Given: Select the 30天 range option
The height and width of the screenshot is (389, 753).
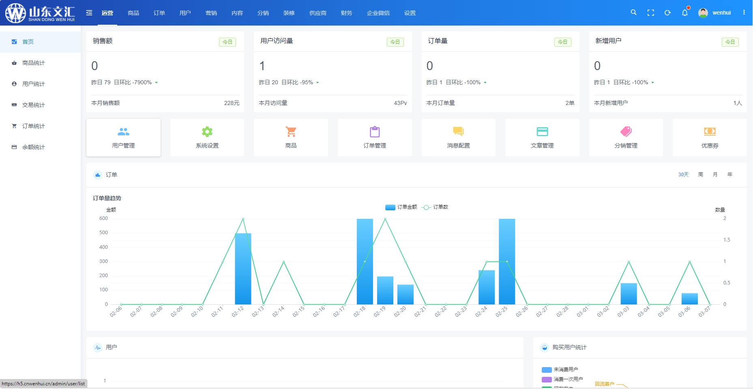Looking at the screenshot, I should (x=684, y=175).
